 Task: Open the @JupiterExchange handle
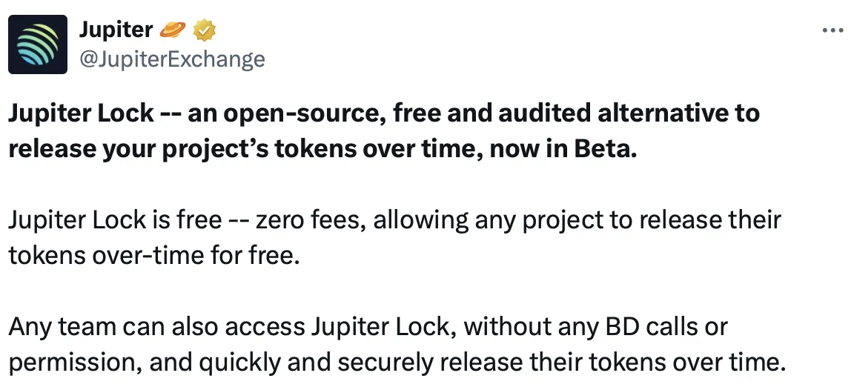click(171, 58)
